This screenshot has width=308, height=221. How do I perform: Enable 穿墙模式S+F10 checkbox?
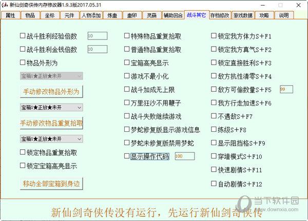[214, 156]
